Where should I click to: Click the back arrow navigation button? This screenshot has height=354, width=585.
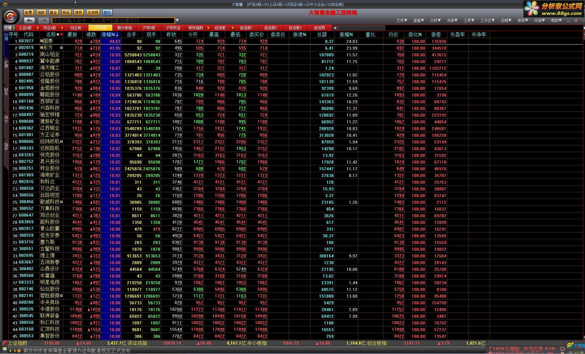[x=29, y=20]
